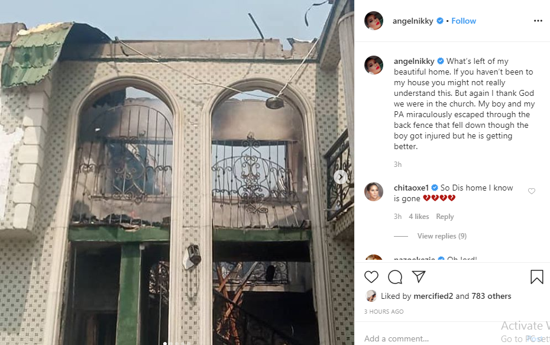Click angelnikky's profile picture at the top
Screen dimensions: 550x345
coord(373,21)
